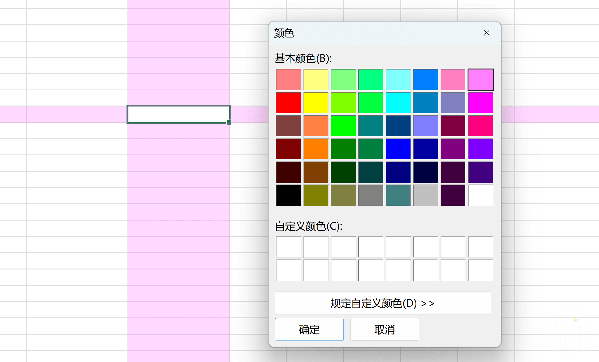Select the first empty custom color slot
The image size is (599, 362).
[288, 247]
